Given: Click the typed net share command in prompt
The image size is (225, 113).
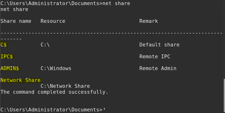Looking at the screenshot, I should coord(116,4).
